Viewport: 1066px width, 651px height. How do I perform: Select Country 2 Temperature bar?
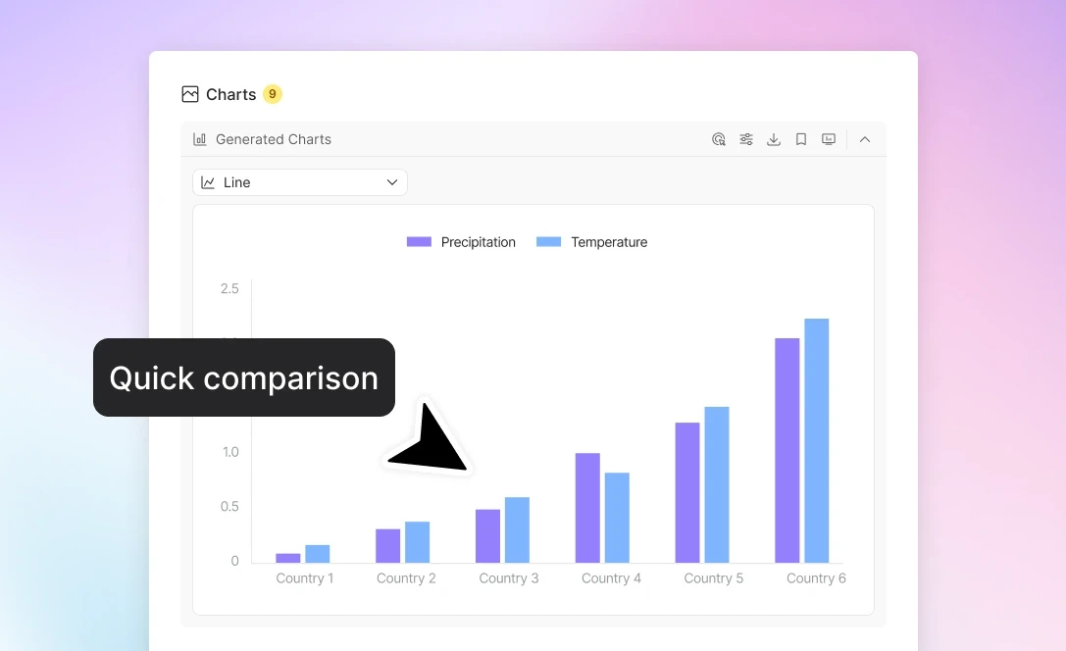coord(418,542)
